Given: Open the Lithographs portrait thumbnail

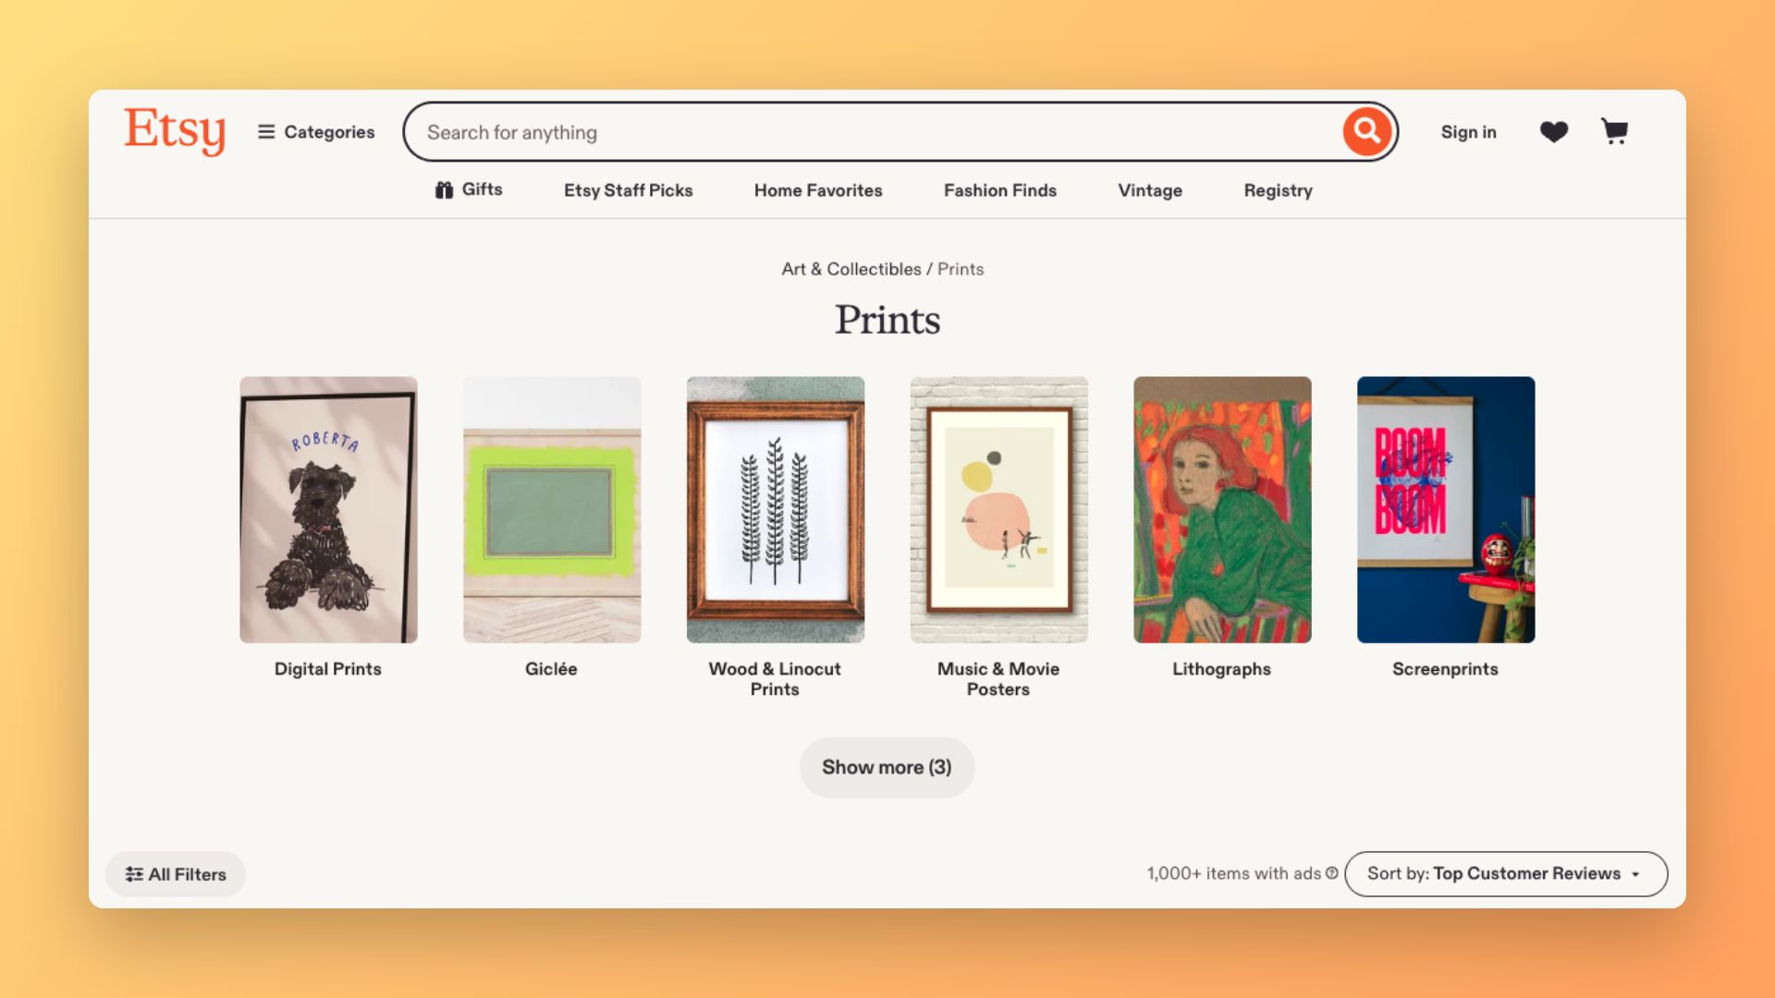Looking at the screenshot, I should click(x=1222, y=509).
